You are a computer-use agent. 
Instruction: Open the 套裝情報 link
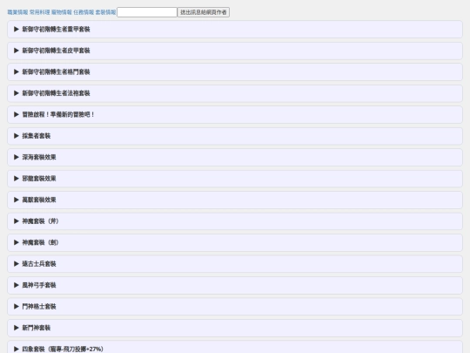pos(105,12)
